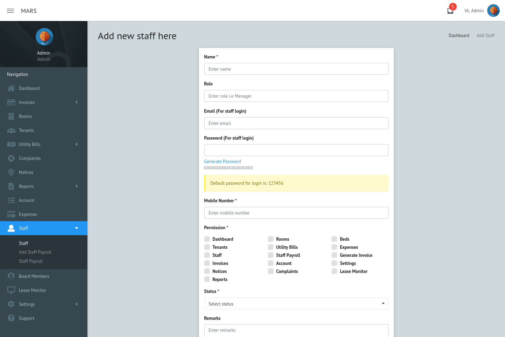Screen dimensions: 505x337
Task: Open the notifications inbox icon
Action: point(450,11)
